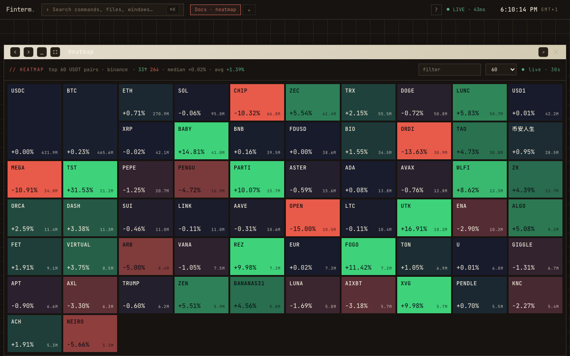The image size is (570, 356).
Task: Open the help question mark button
Action: pos(436,10)
